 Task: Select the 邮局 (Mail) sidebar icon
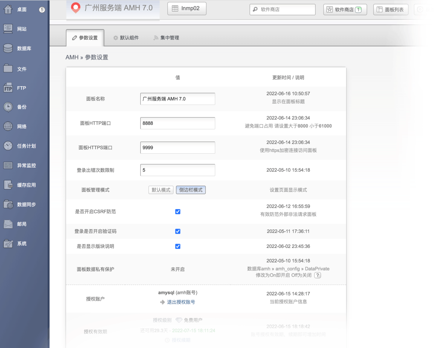(x=8, y=224)
